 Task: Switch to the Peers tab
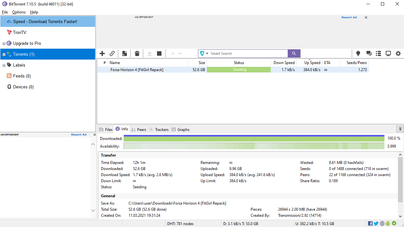point(138,129)
